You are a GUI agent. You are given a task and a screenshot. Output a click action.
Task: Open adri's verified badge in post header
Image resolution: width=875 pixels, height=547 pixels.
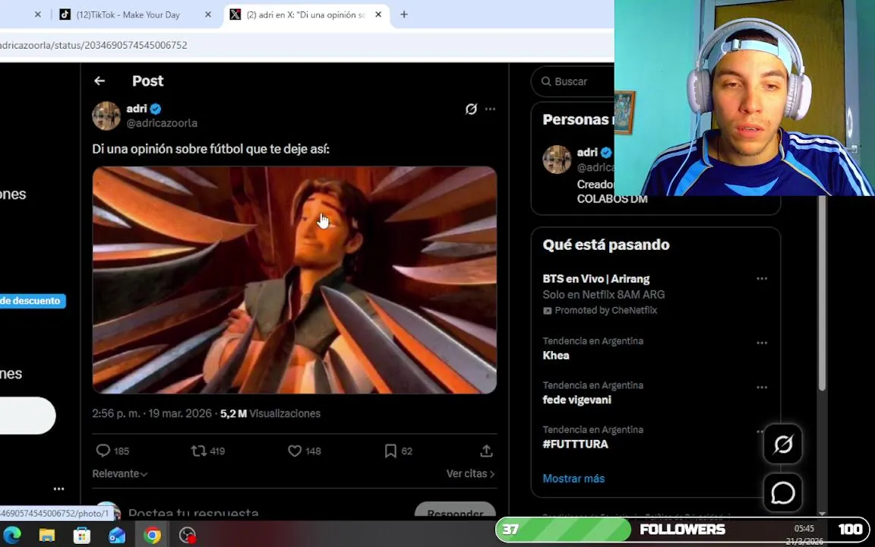tap(156, 109)
